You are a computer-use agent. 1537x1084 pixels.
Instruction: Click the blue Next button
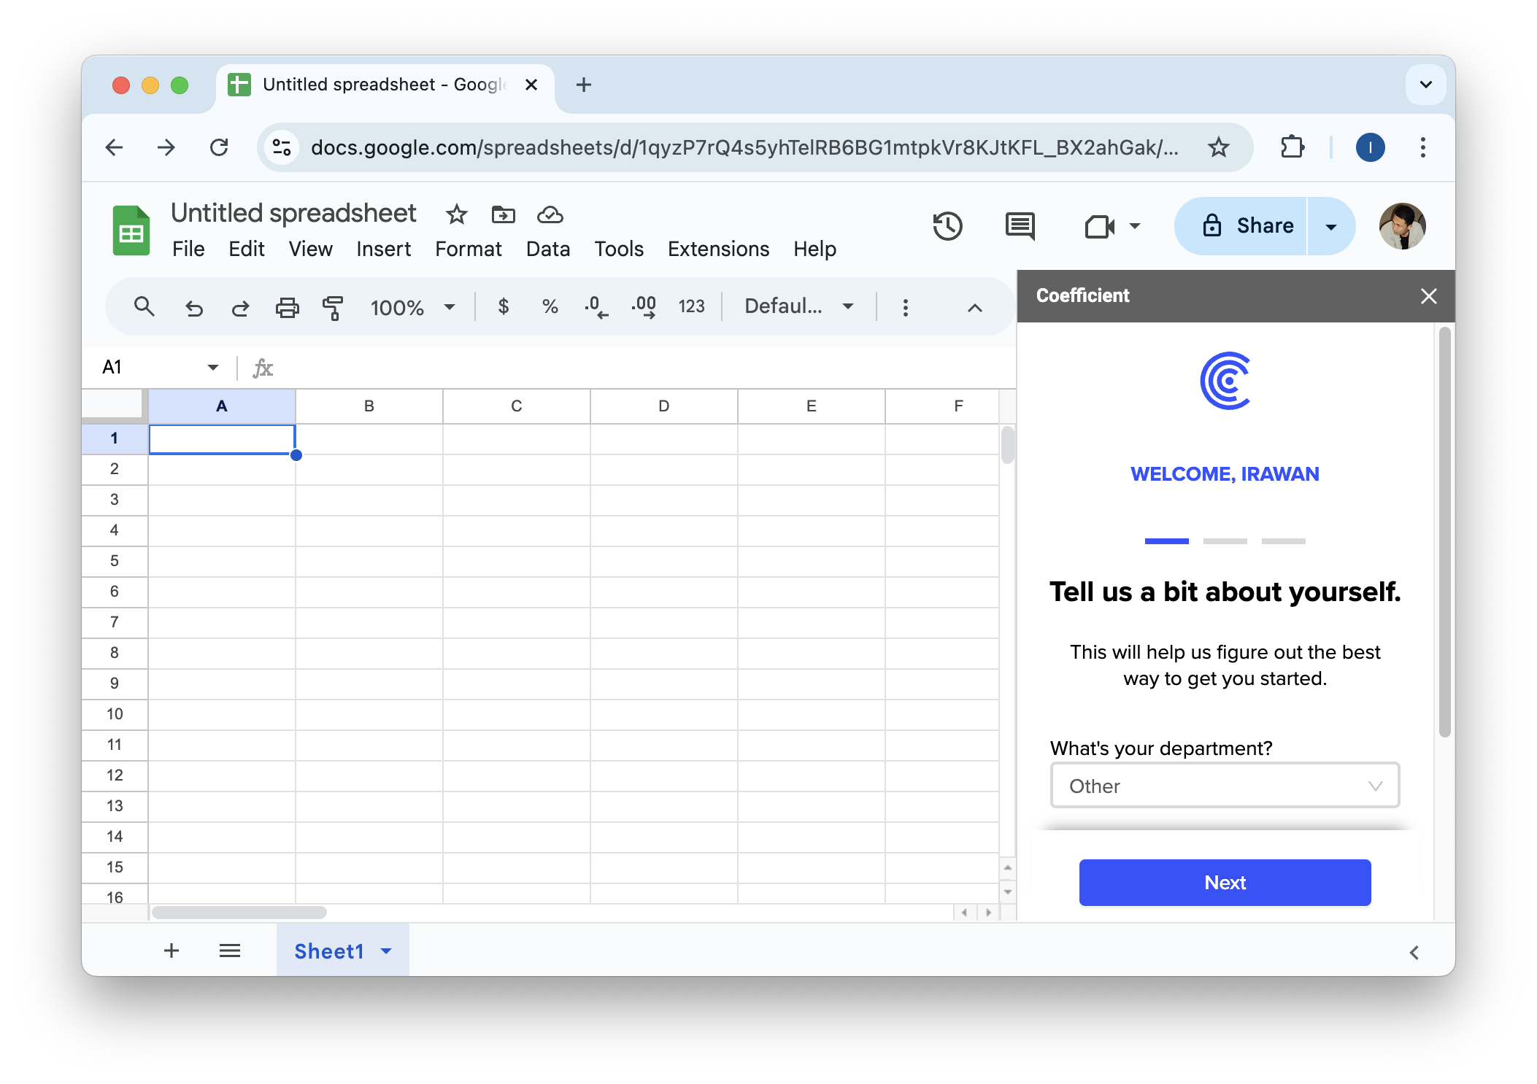click(x=1224, y=882)
